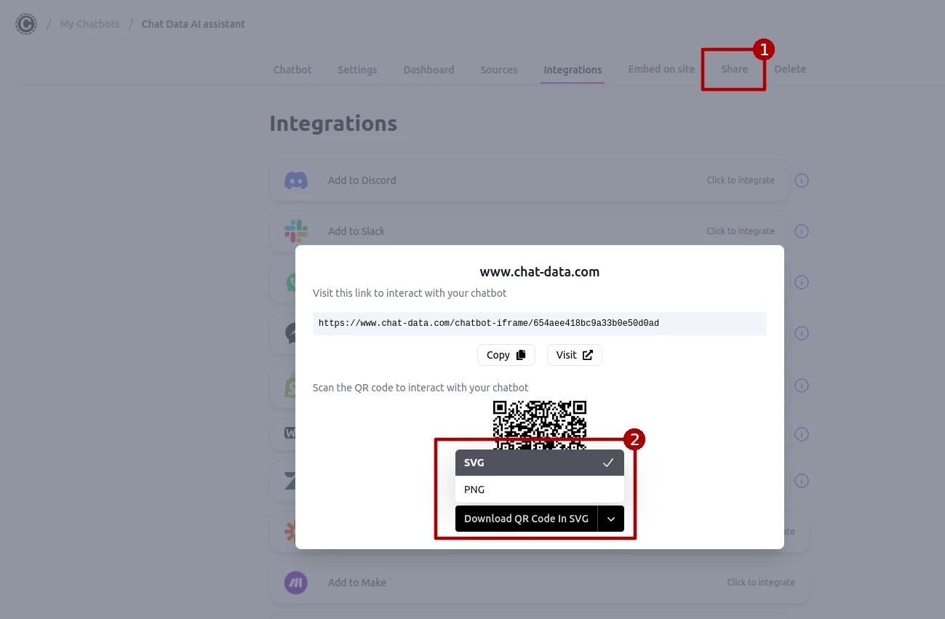Click the QR code image
Viewport: 945px width, 619px height.
point(540,426)
